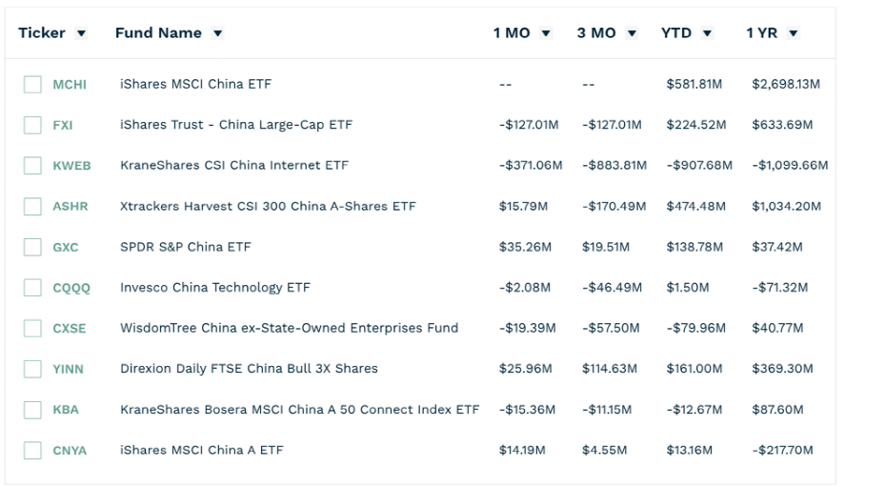Sort the YTD column
This screenshot has width=885, height=487.
pyautogui.click(x=707, y=33)
